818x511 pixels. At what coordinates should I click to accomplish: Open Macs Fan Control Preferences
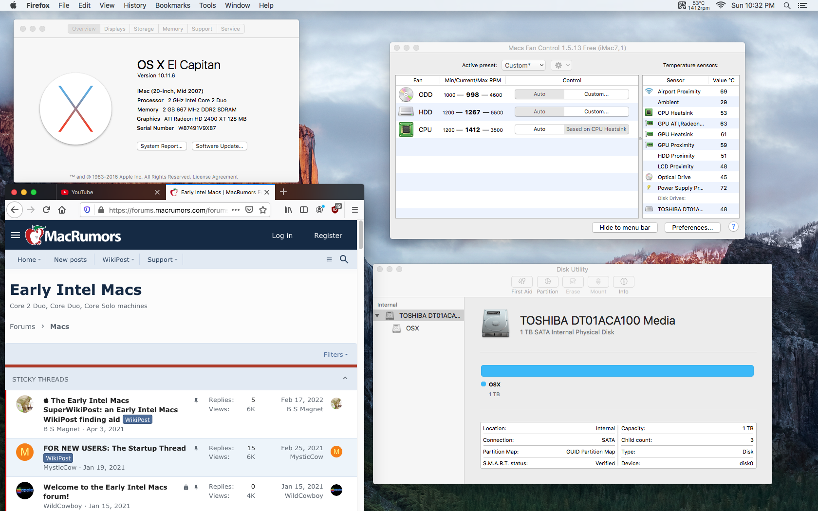tap(692, 227)
